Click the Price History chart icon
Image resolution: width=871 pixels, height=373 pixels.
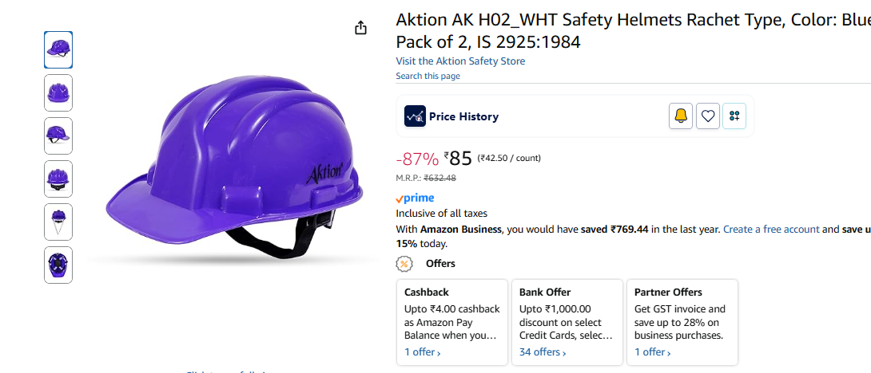tap(416, 116)
